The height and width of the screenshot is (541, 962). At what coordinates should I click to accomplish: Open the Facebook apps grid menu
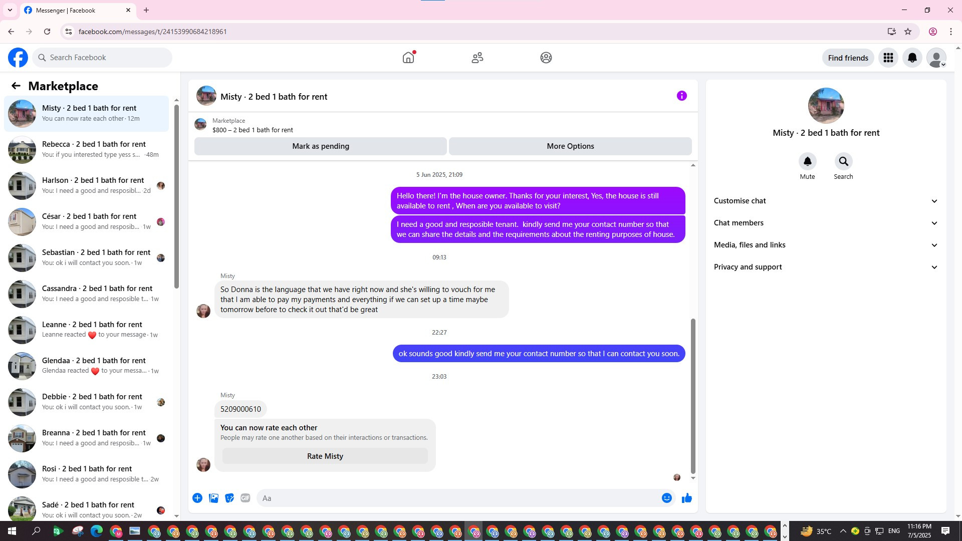pyautogui.click(x=888, y=58)
